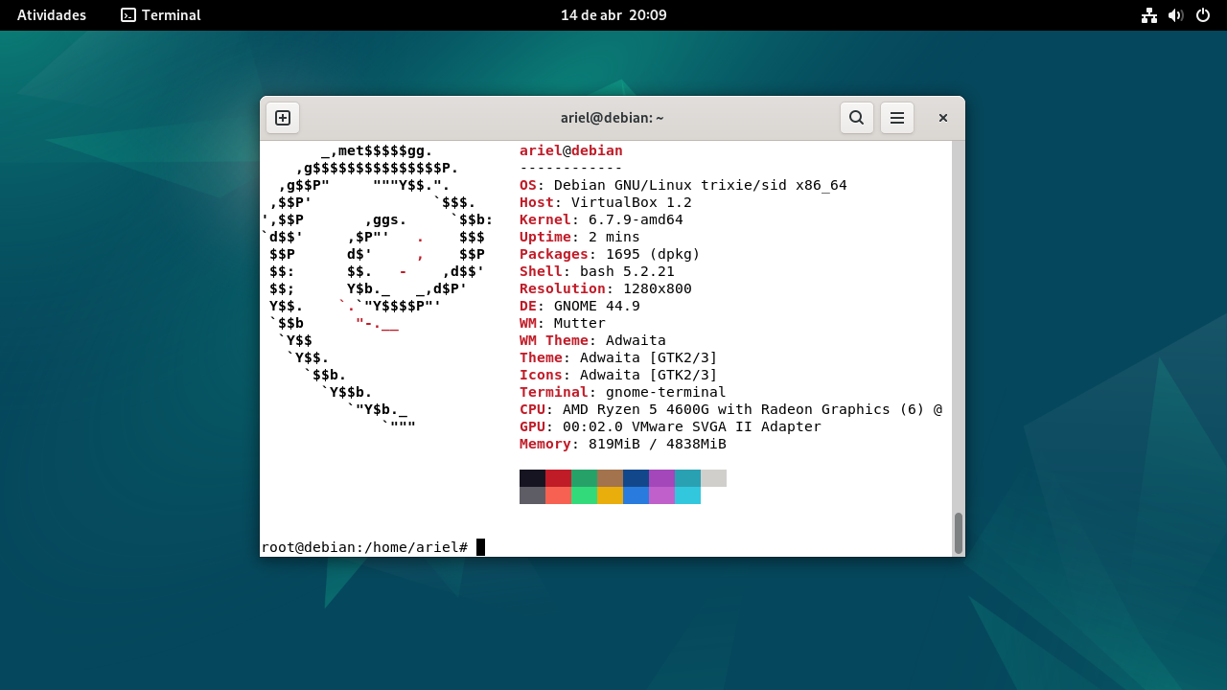The width and height of the screenshot is (1227, 690).
Task: Click the Debian ASCII logo art
Action: 377,288
